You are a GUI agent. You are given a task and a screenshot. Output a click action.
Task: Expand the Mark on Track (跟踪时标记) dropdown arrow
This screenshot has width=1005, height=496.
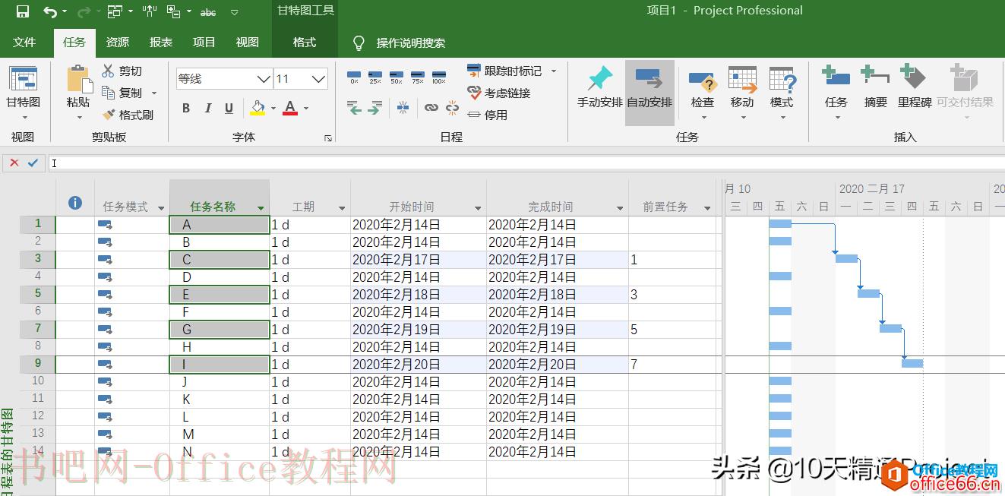553,71
